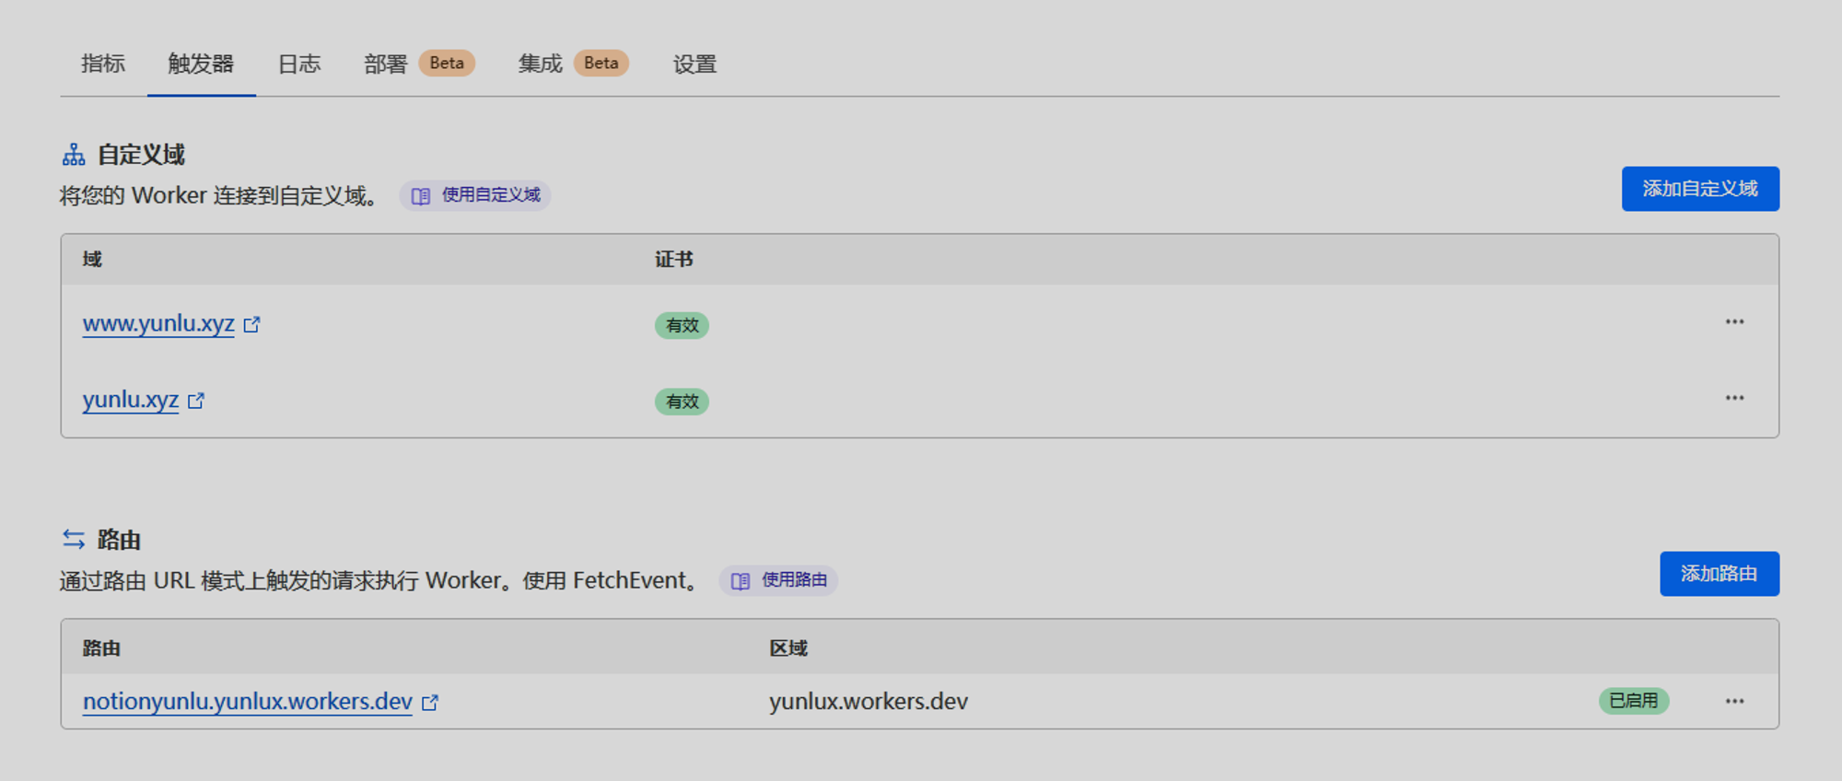Open external link icon beside yunlu.xyz
This screenshot has height=781, width=1842.
195,401
